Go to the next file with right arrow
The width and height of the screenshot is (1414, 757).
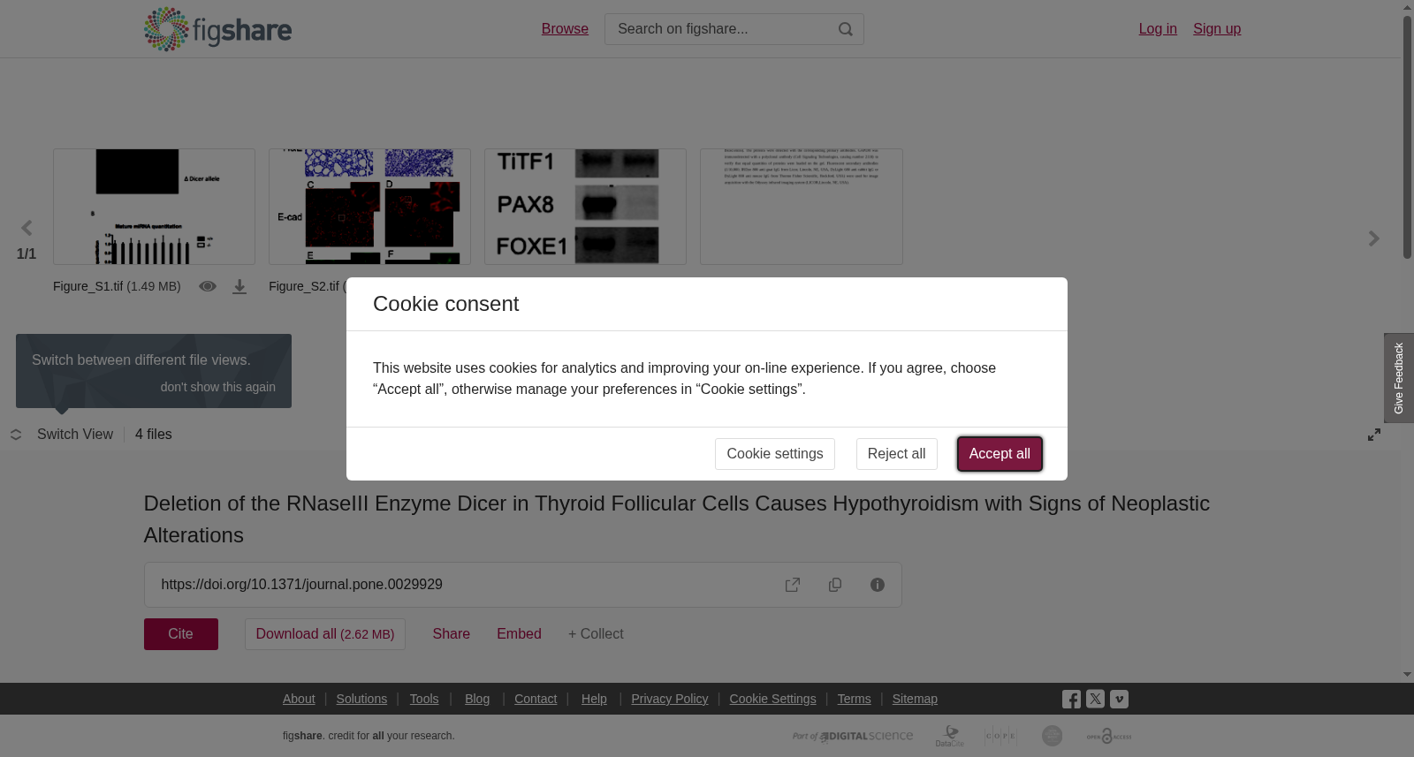(x=1374, y=238)
